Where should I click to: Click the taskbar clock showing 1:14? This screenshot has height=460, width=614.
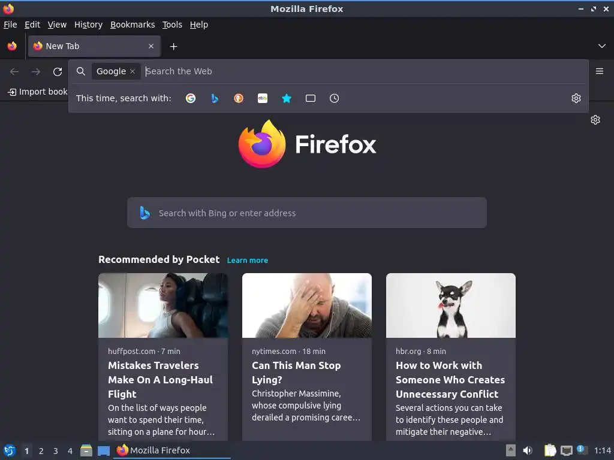click(x=602, y=450)
